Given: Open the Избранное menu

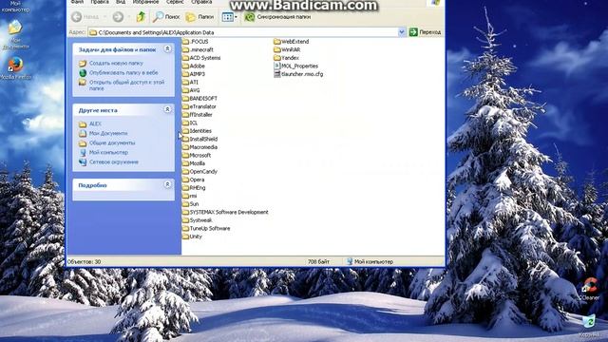Looking at the screenshot, I should point(145,2).
